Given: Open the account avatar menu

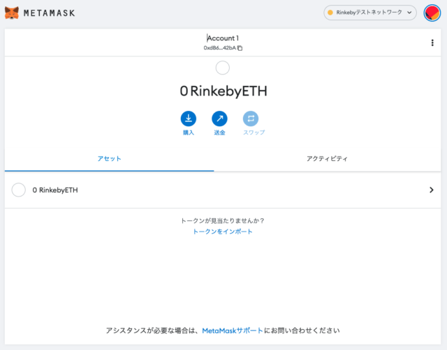Looking at the screenshot, I should click(432, 13).
